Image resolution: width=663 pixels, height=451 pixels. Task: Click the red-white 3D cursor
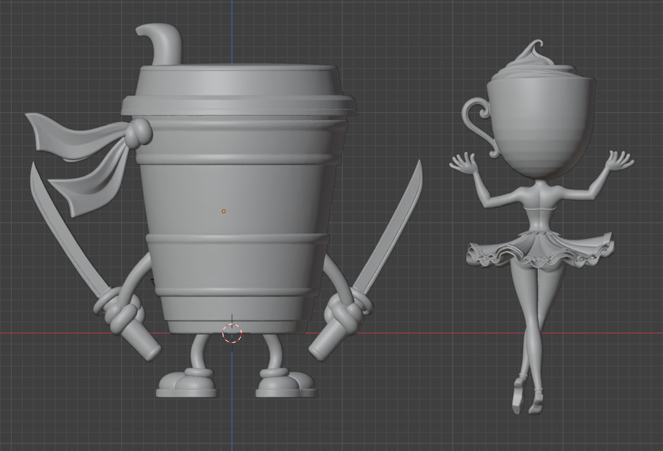pyautogui.click(x=232, y=333)
